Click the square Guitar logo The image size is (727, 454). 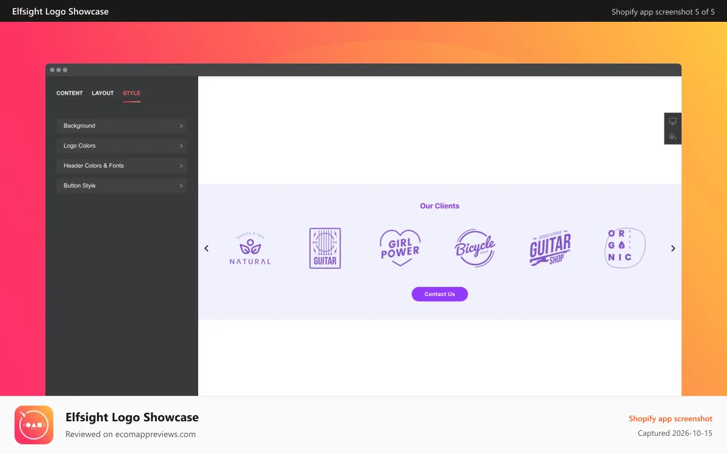[x=325, y=248]
